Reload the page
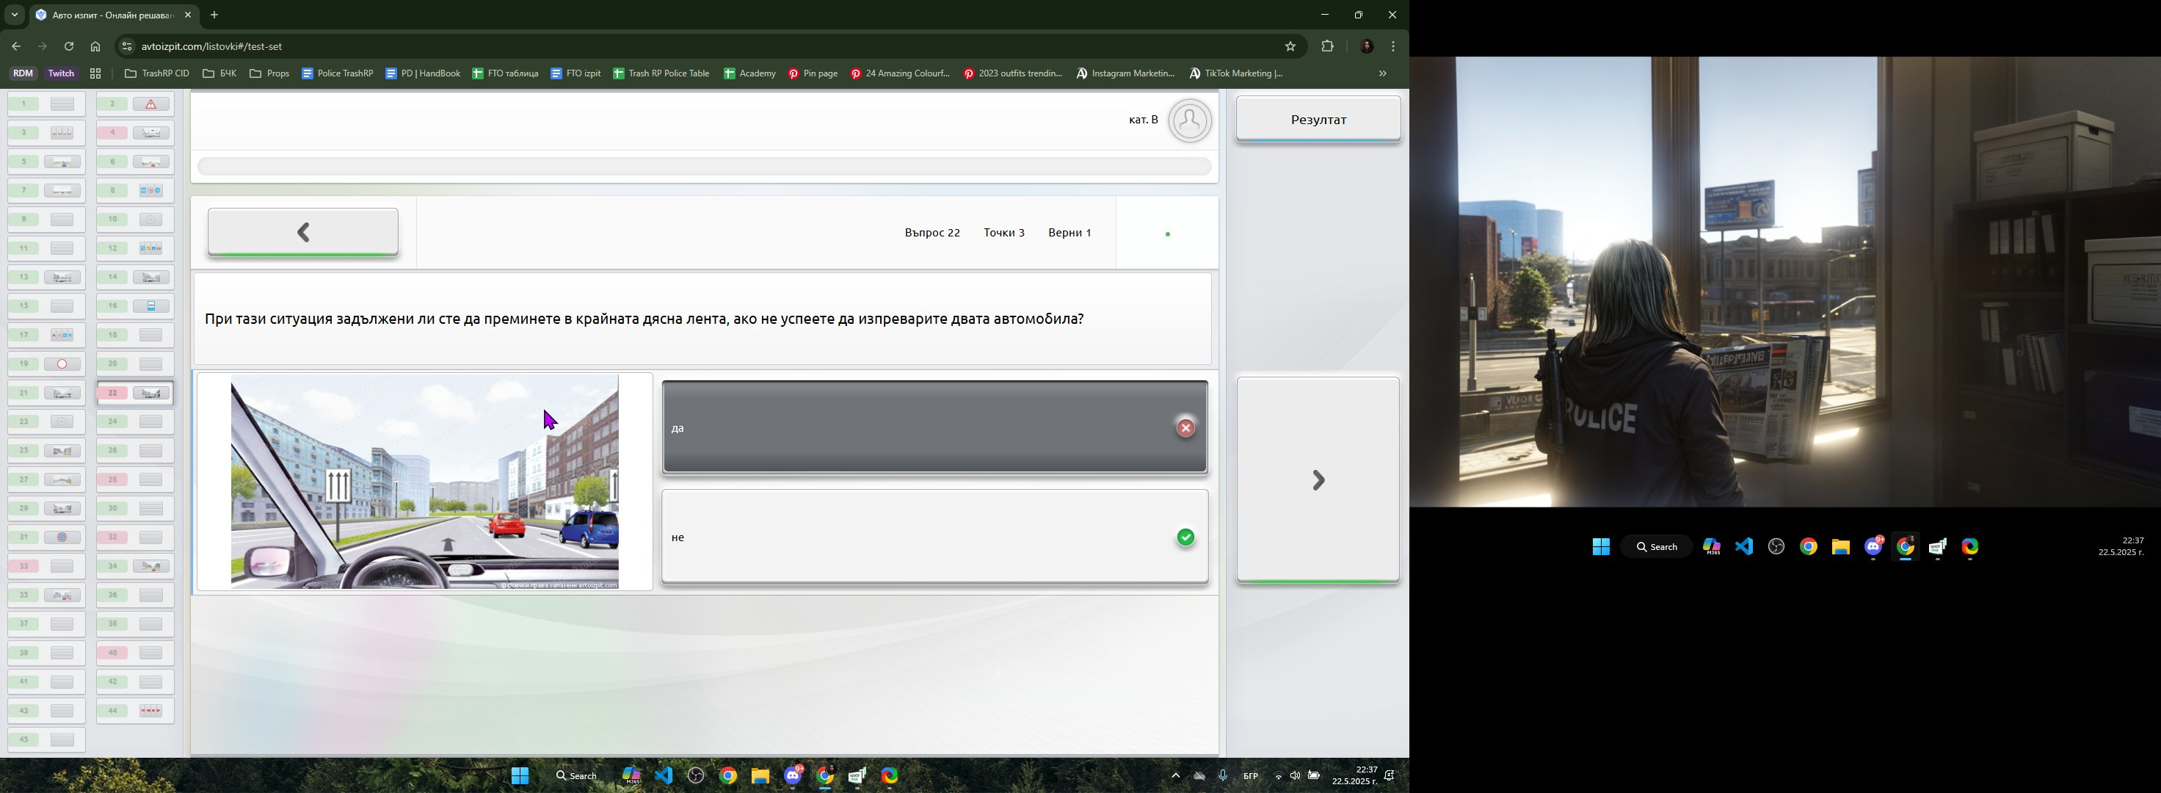2161x793 pixels. (70, 47)
